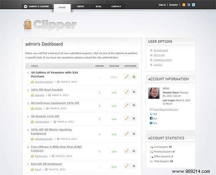Reactivate the offline 10 Gallons of Seawater coupon

[134, 76]
